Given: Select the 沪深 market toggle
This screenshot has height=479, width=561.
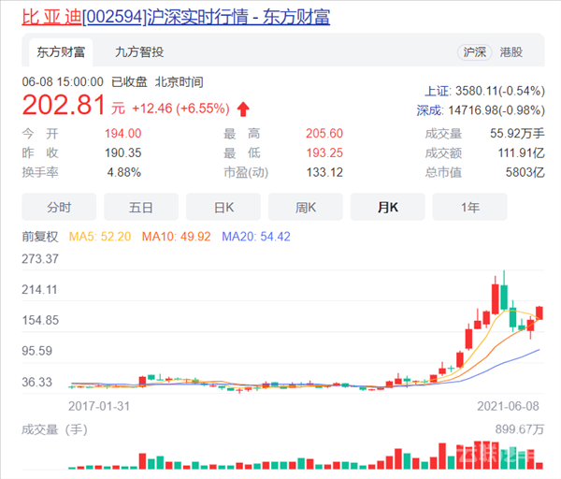Looking at the screenshot, I should 475,52.
